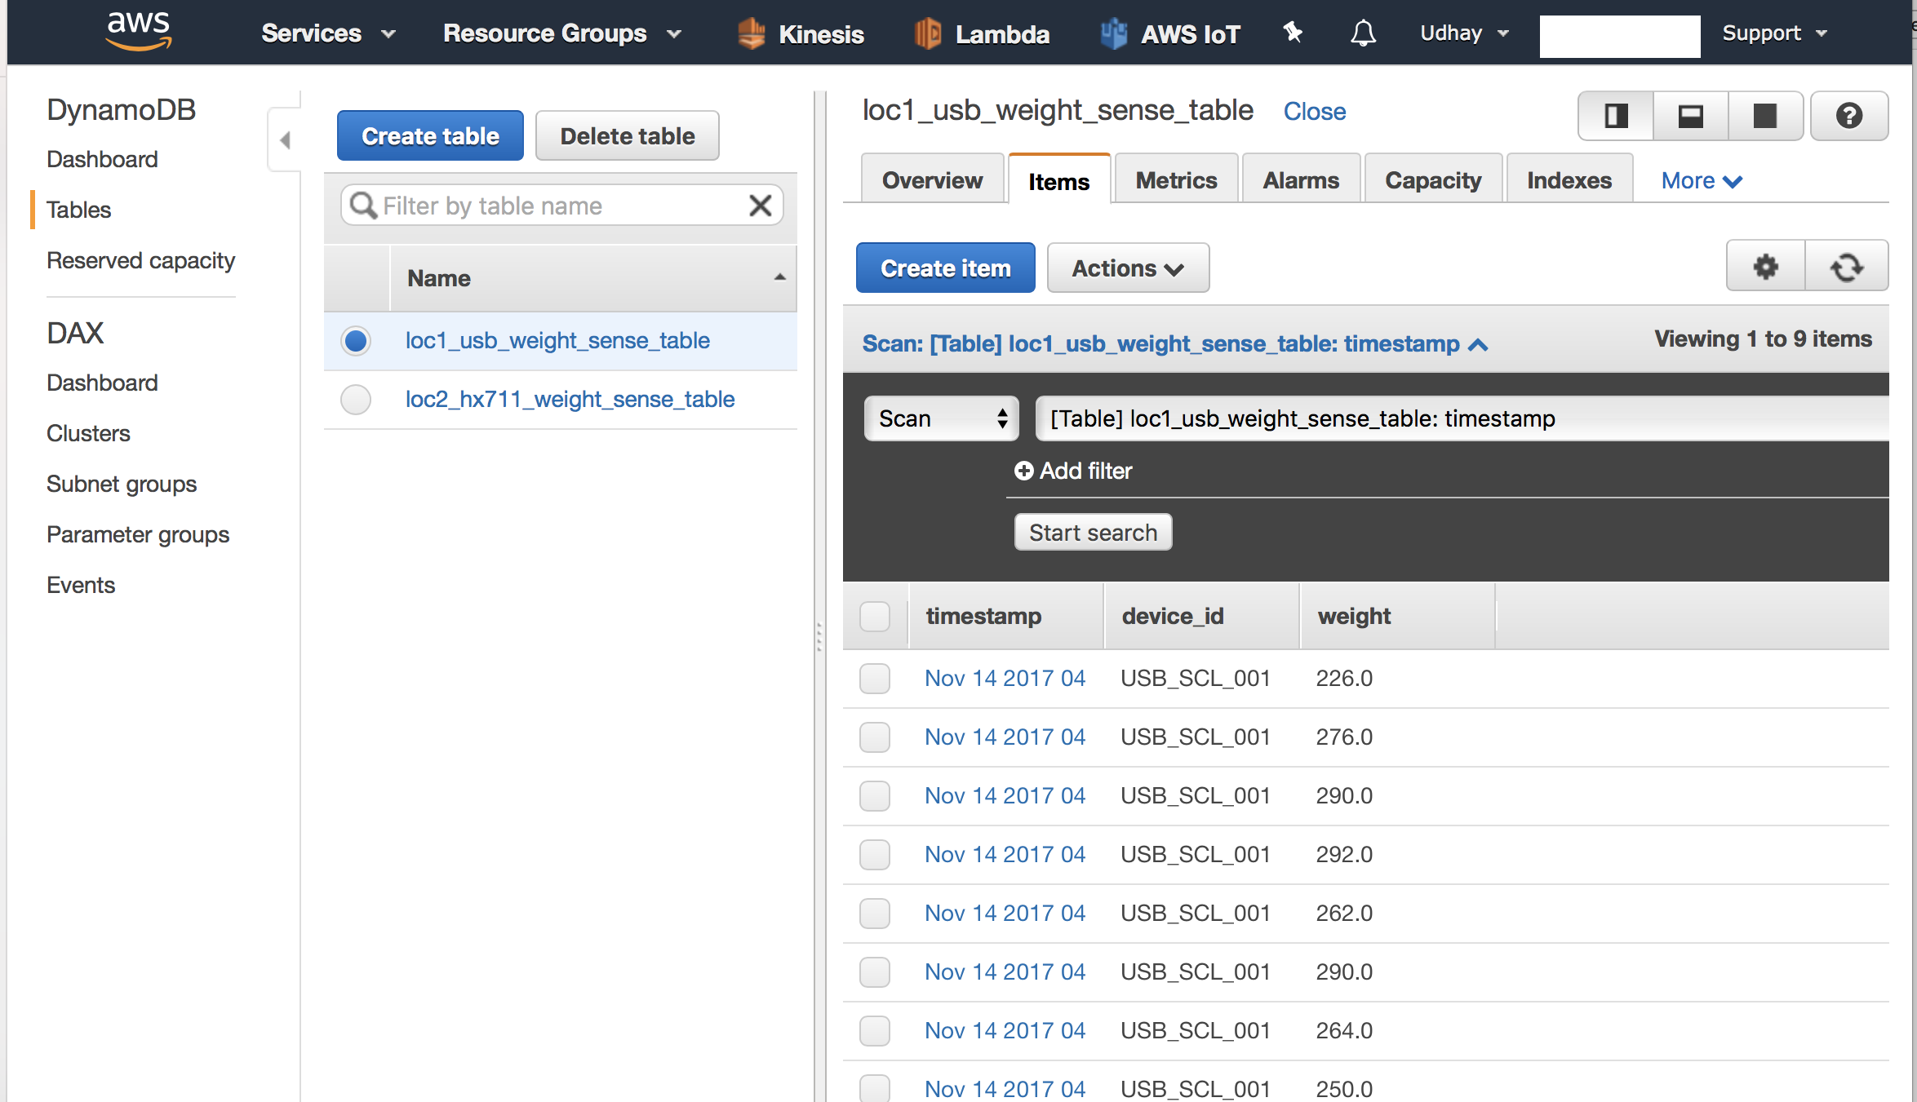
Task: Toggle the select-all items header checkbox
Action: (875, 617)
